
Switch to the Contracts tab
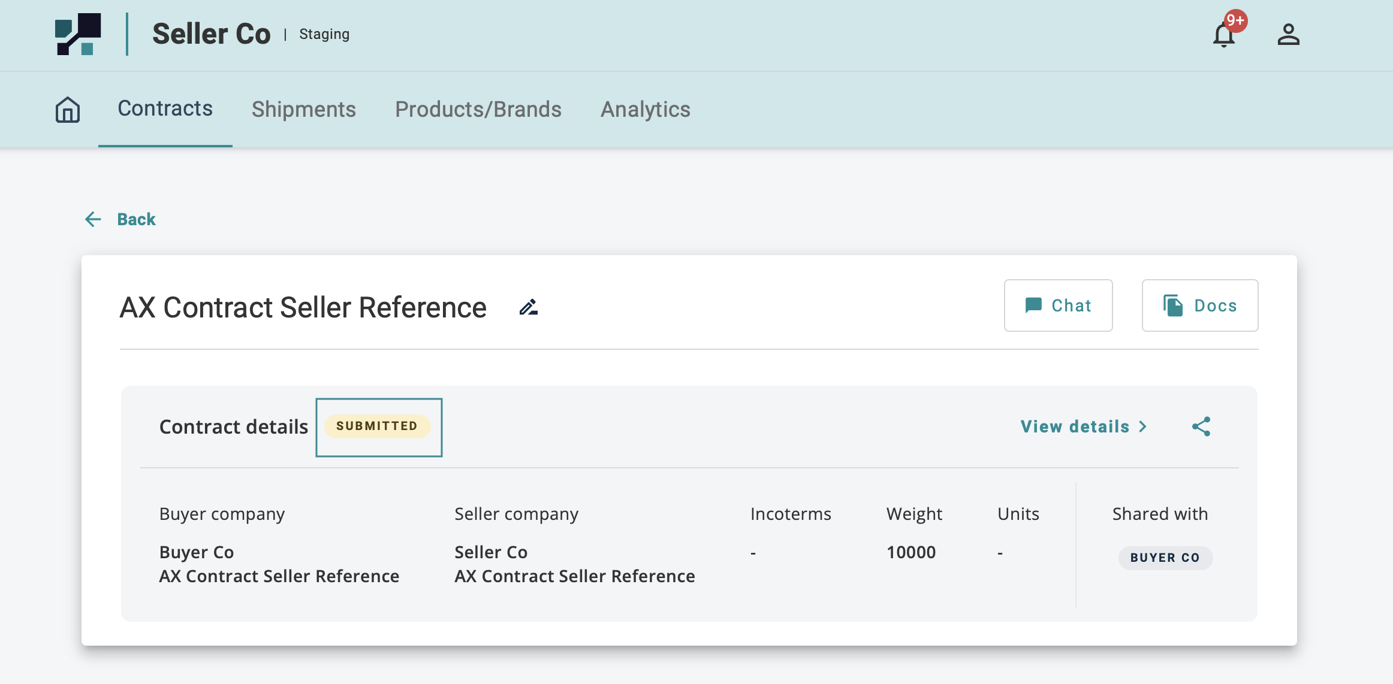pos(165,109)
